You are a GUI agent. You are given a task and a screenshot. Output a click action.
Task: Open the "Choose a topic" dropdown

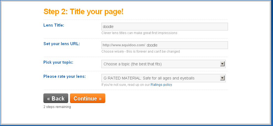[x=160, y=64]
